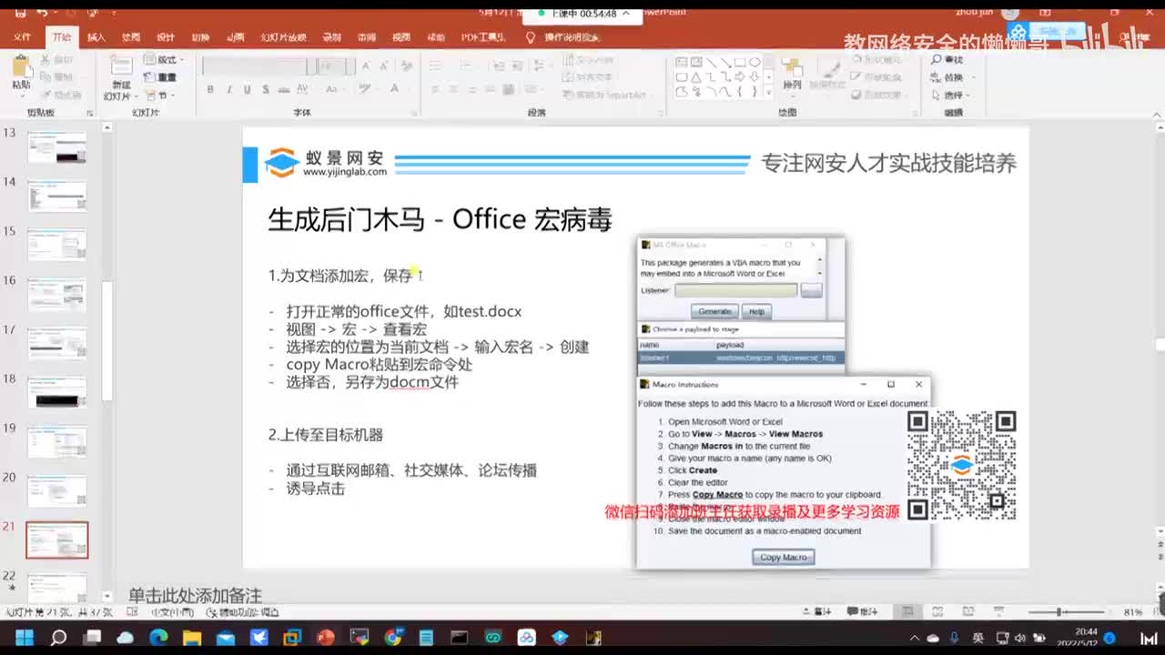Open the File (文件) tab
Screen dimensions: 1165x655
(x=22, y=37)
